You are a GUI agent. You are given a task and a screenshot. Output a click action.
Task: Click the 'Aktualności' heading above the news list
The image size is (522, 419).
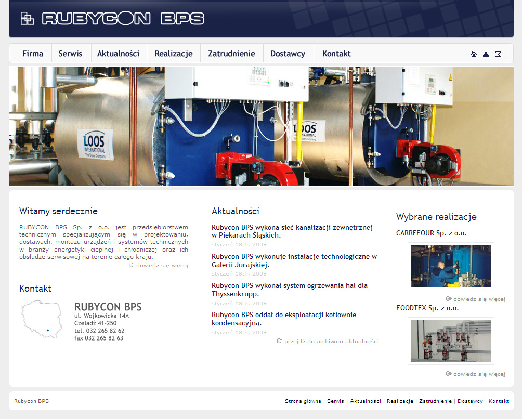pyautogui.click(x=236, y=211)
